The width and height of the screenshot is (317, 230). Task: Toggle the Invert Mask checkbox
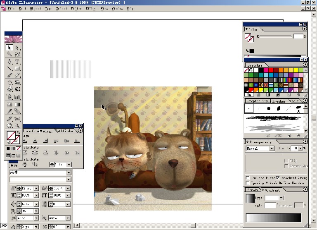tap(286, 166)
